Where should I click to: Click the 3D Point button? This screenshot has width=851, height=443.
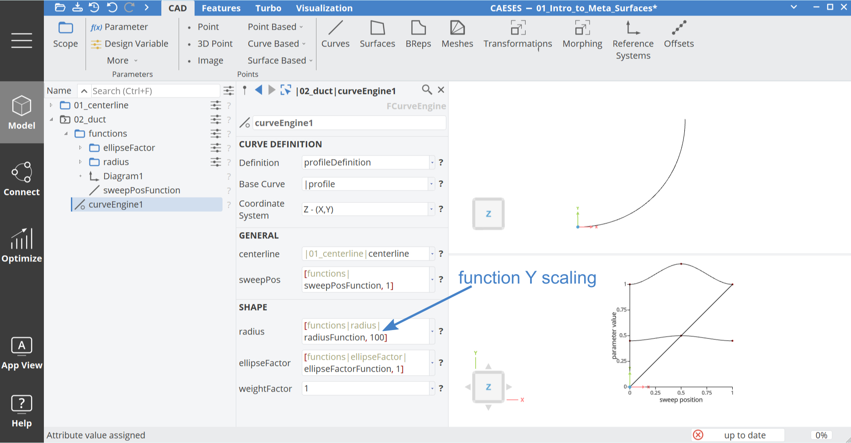click(x=215, y=44)
